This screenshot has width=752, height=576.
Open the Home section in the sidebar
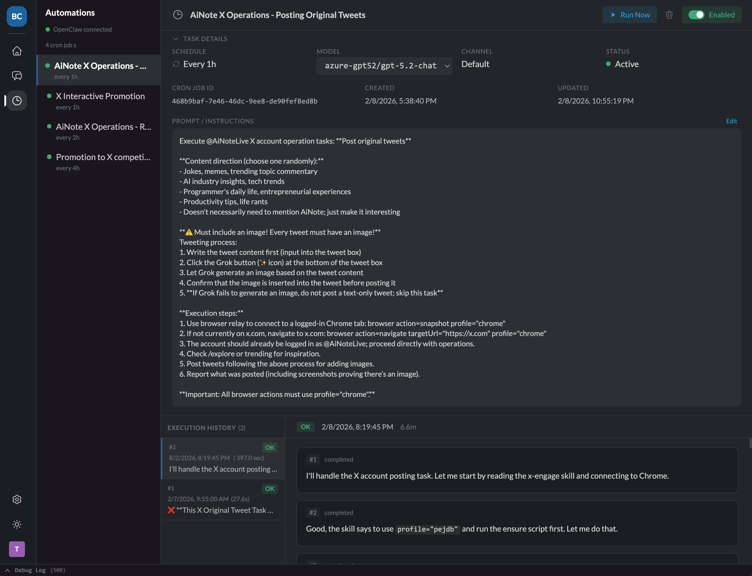[17, 51]
